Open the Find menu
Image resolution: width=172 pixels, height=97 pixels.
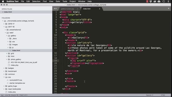point(45,1)
